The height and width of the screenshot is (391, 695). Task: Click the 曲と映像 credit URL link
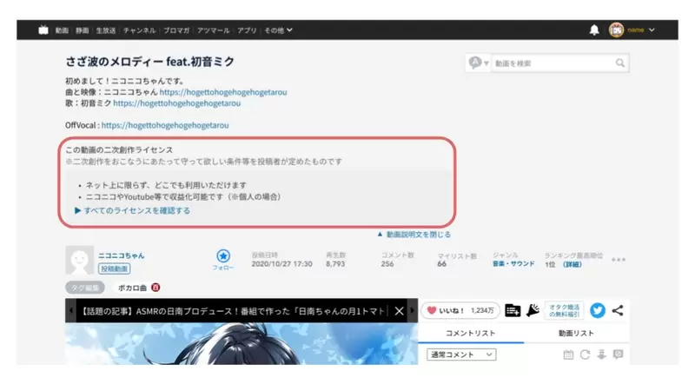(223, 92)
